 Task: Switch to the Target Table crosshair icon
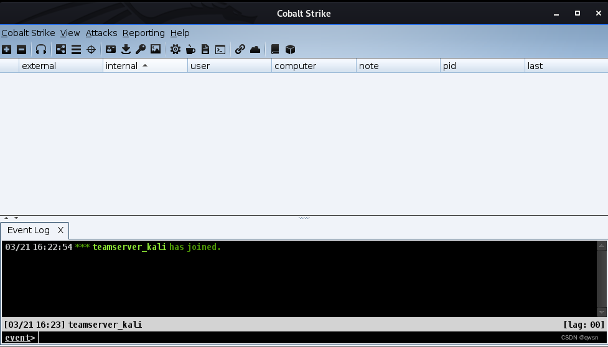(91, 50)
